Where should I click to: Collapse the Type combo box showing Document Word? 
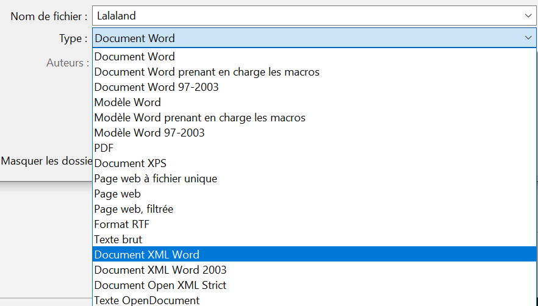tap(314, 38)
